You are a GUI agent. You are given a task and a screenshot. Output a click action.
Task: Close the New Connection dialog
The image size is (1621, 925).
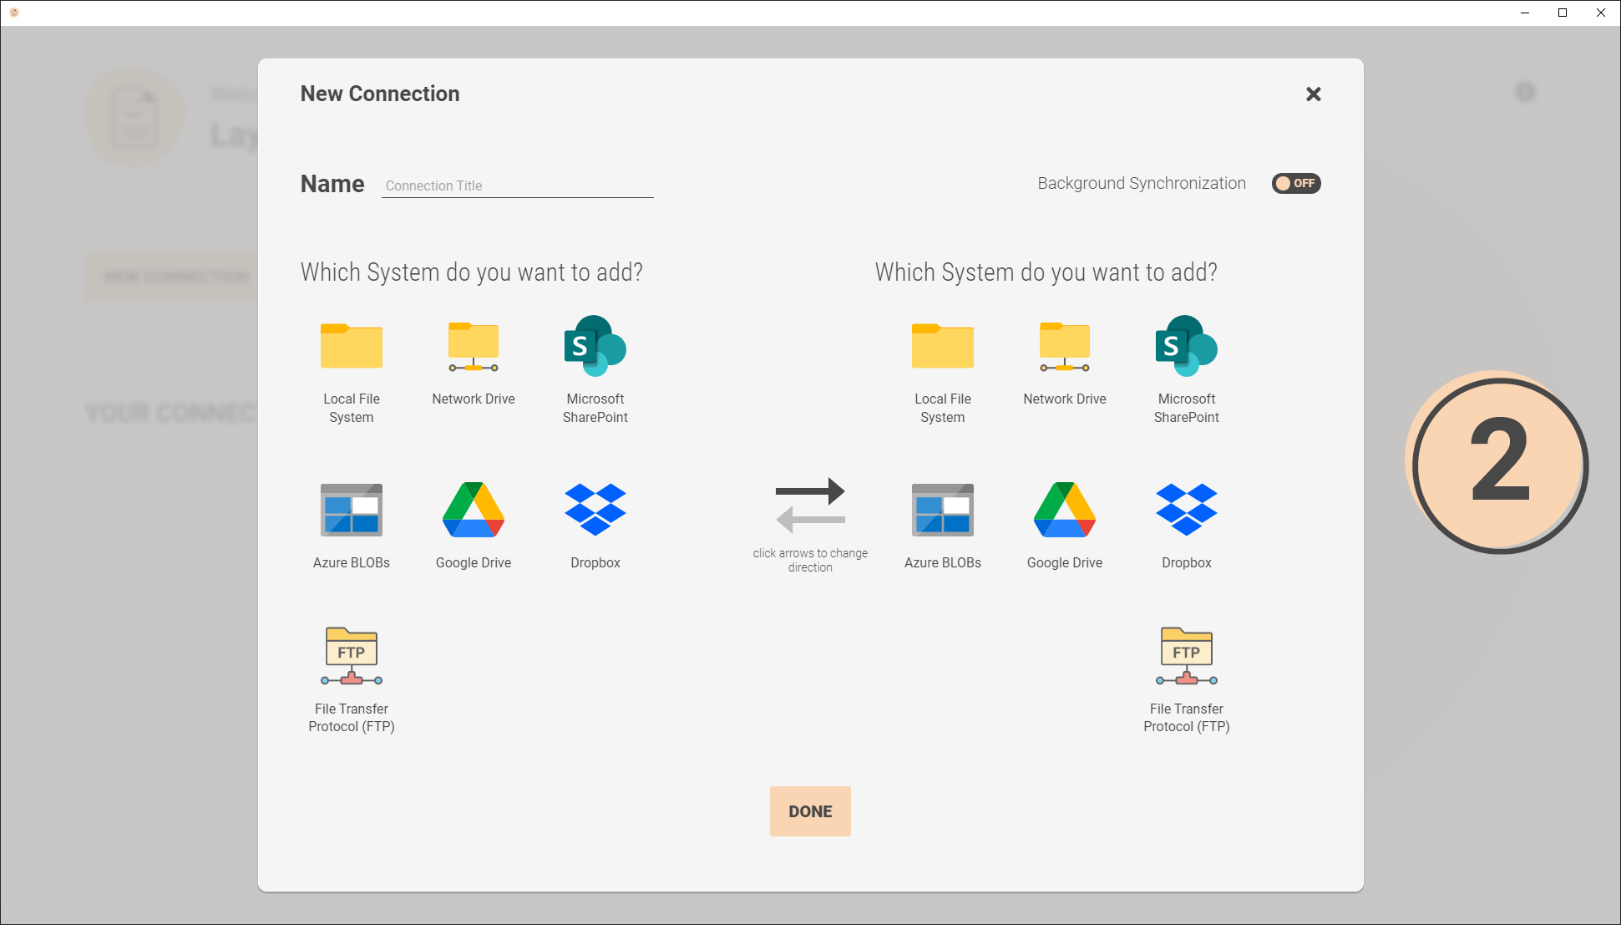pyautogui.click(x=1313, y=94)
